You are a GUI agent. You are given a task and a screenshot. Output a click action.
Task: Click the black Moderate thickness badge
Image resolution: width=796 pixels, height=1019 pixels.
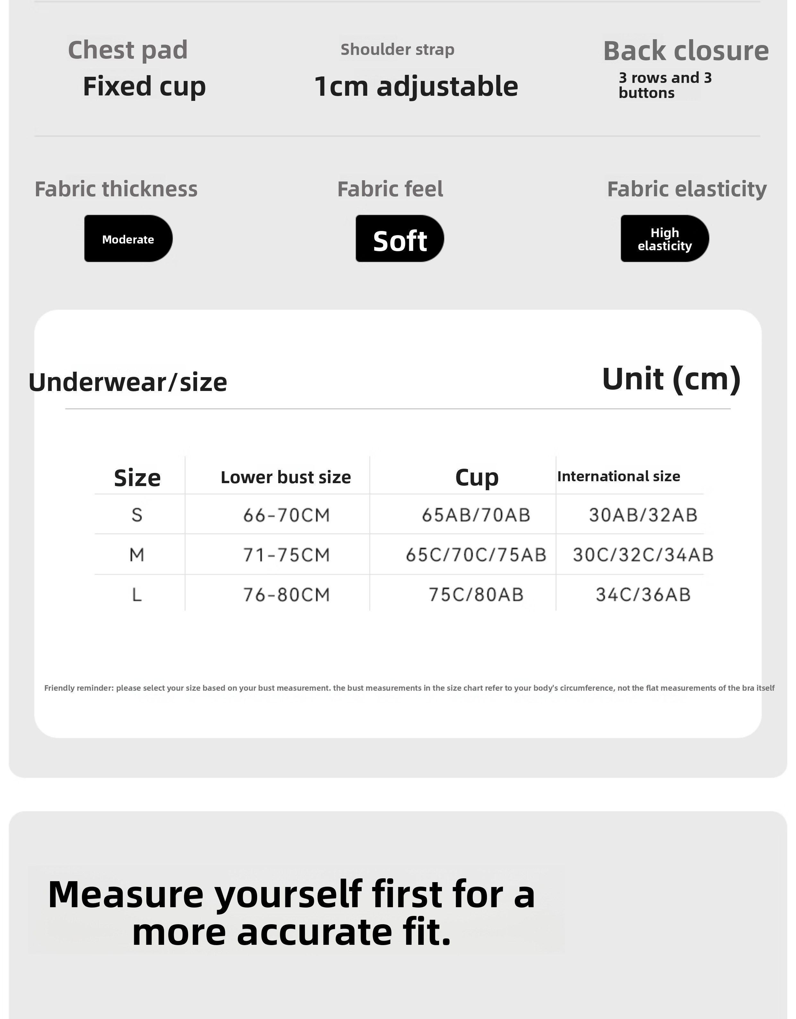128,238
